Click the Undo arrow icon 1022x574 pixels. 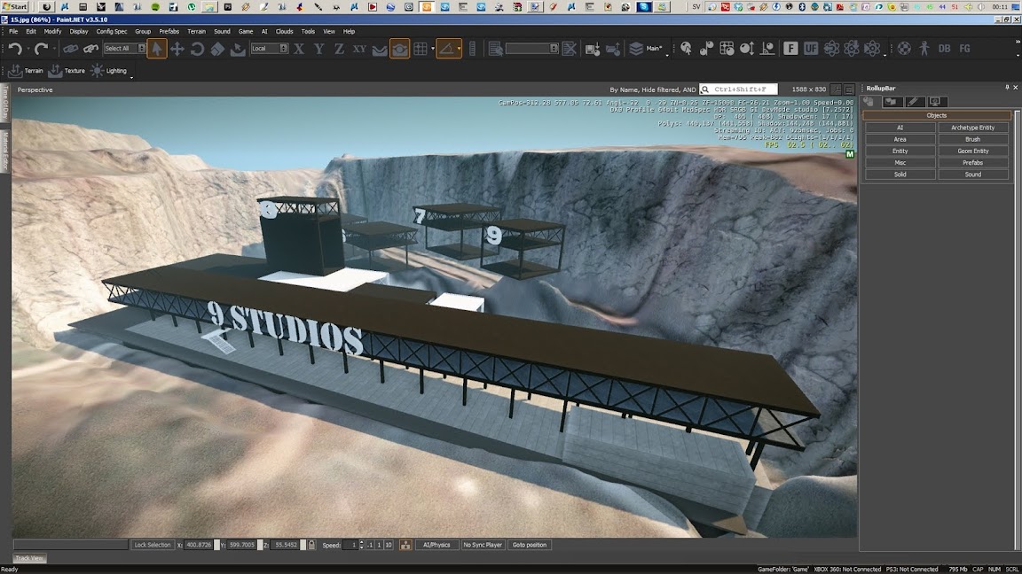(15, 49)
